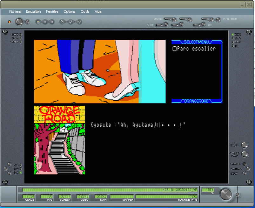This screenshot has width=255, height=208.
Task: Open help via the question mark icon
Action: coord(79,22)
